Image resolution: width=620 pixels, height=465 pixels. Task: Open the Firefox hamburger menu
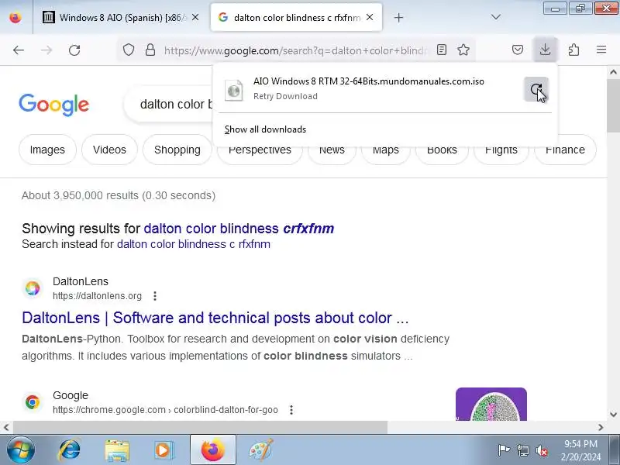(601, 50)
